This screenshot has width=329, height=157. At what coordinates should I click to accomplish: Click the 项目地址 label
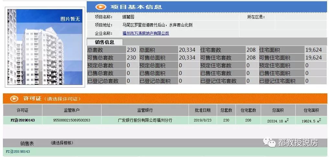104,25
